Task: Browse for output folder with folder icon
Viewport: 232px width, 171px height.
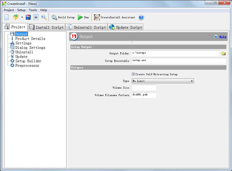Action: pyautogui.click(x=223, y=53)
